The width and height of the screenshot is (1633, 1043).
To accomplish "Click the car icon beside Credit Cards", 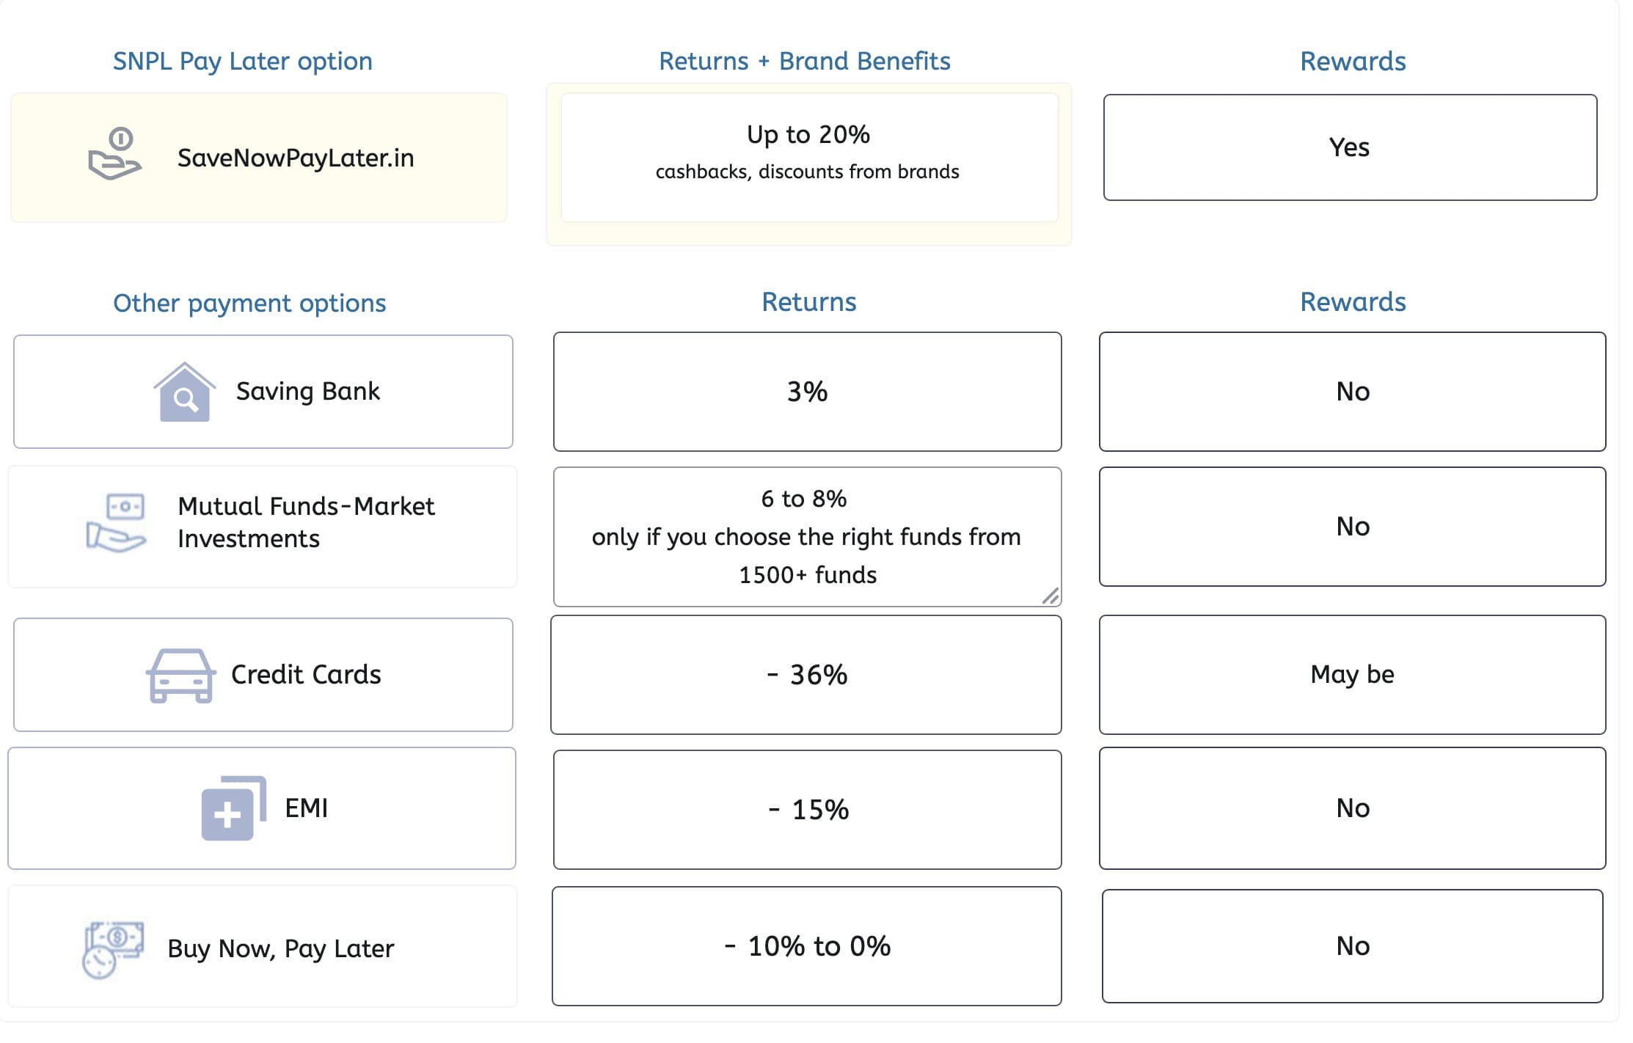I will point(180,676).
